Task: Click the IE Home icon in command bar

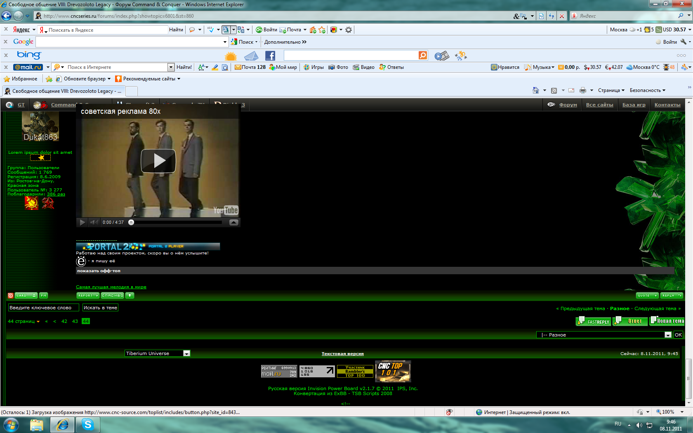Action: [x=536, y=90]
